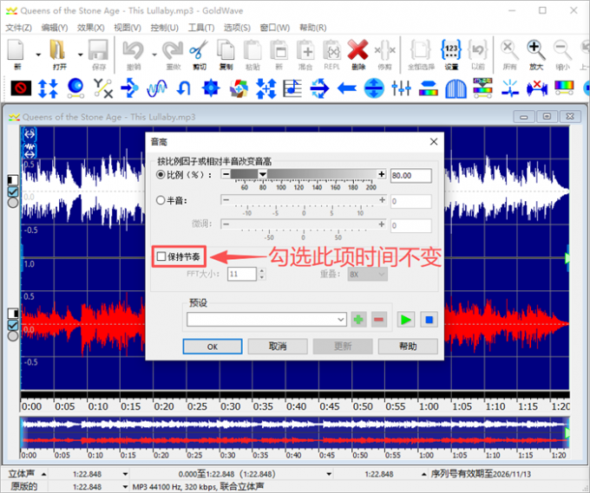The image size is (590, 493).
Task: Click the 比例 percentage slider track
Action: 303,174
